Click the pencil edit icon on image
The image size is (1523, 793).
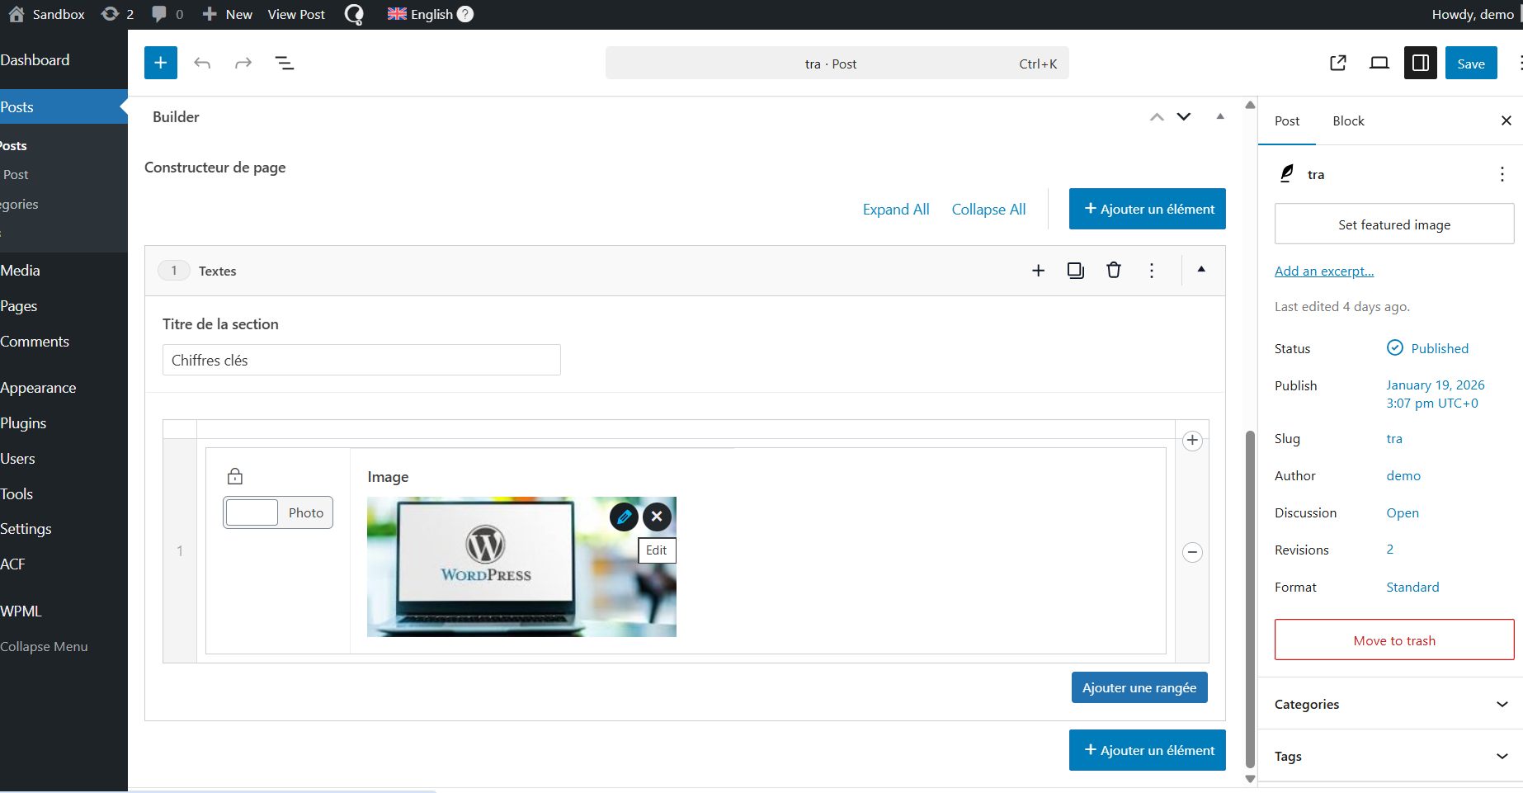coord(624,517)
